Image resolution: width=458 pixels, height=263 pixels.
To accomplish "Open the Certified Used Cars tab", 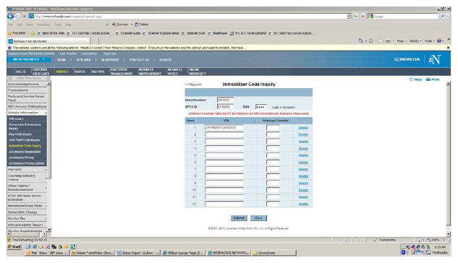I will (41, 72).
